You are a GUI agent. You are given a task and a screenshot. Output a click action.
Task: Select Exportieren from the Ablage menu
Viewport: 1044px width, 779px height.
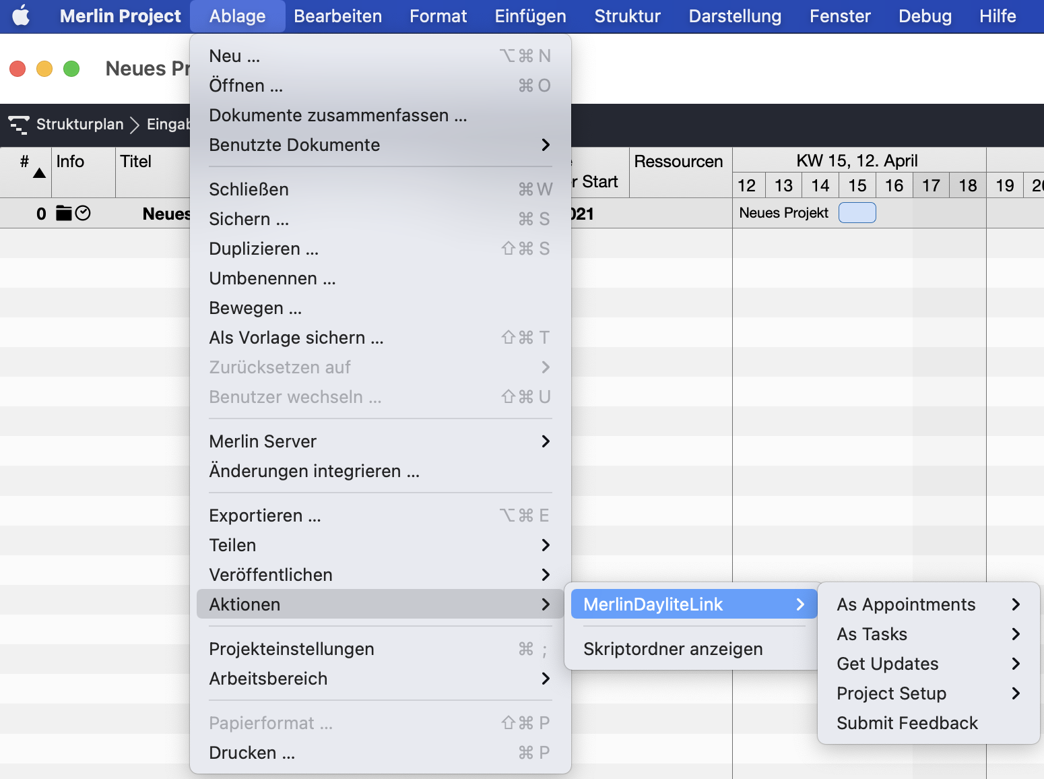(265, 516)
